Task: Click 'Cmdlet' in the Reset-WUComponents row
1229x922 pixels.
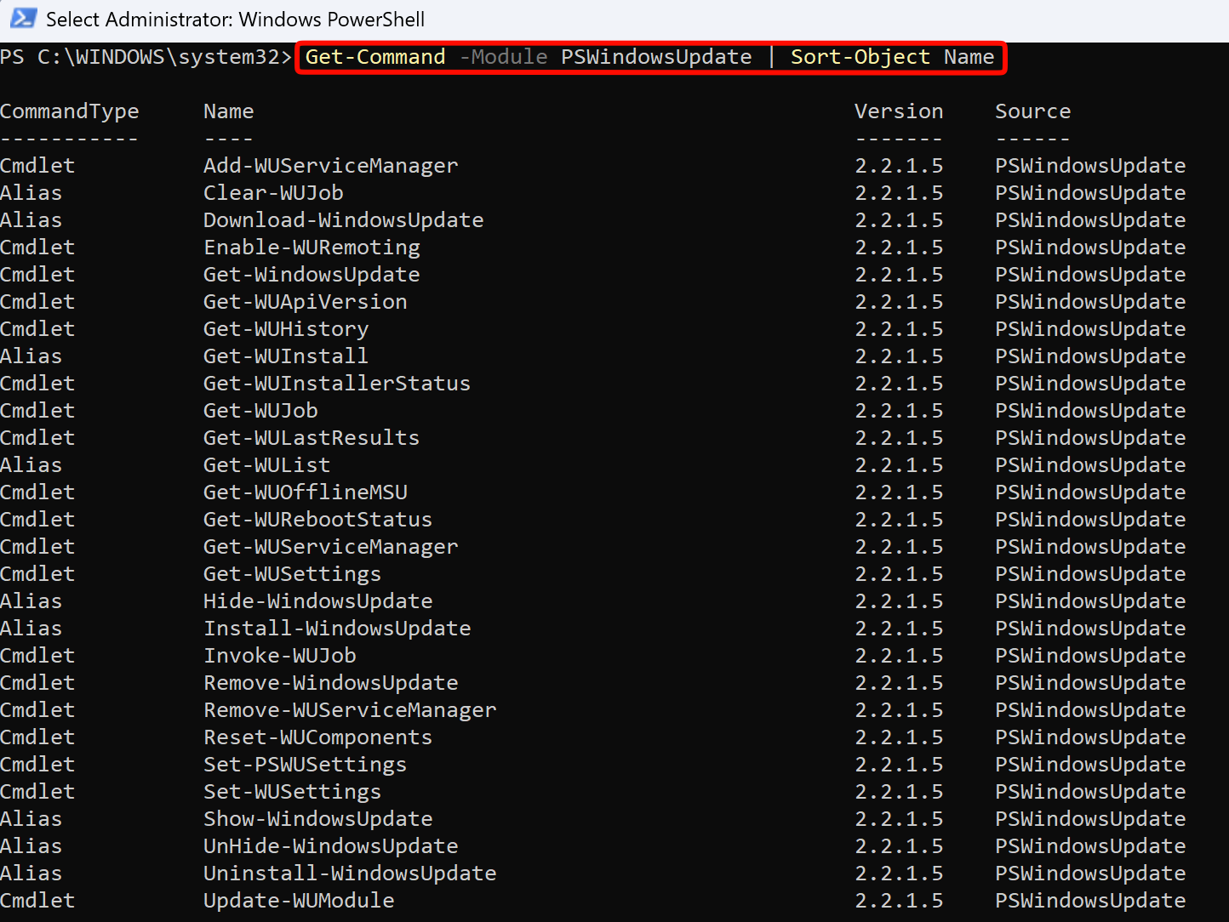Action: tap(37, 737)
